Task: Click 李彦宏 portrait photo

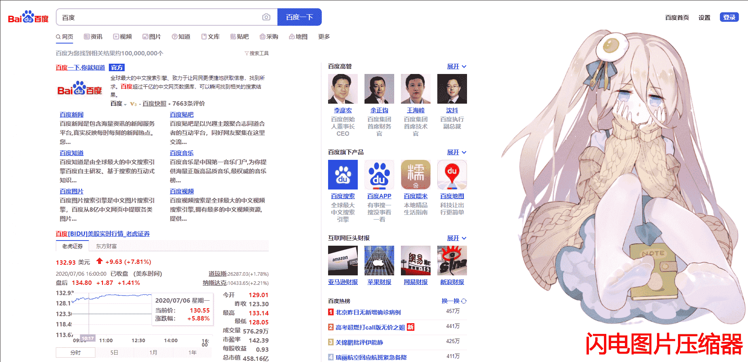Action: (x=343, y=89)
